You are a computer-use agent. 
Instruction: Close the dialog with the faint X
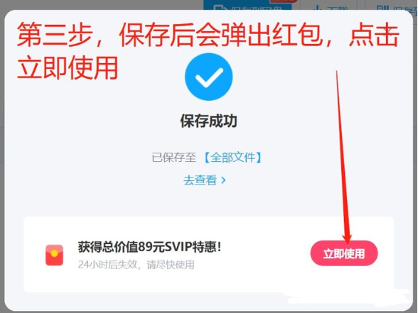click(390, 30)
